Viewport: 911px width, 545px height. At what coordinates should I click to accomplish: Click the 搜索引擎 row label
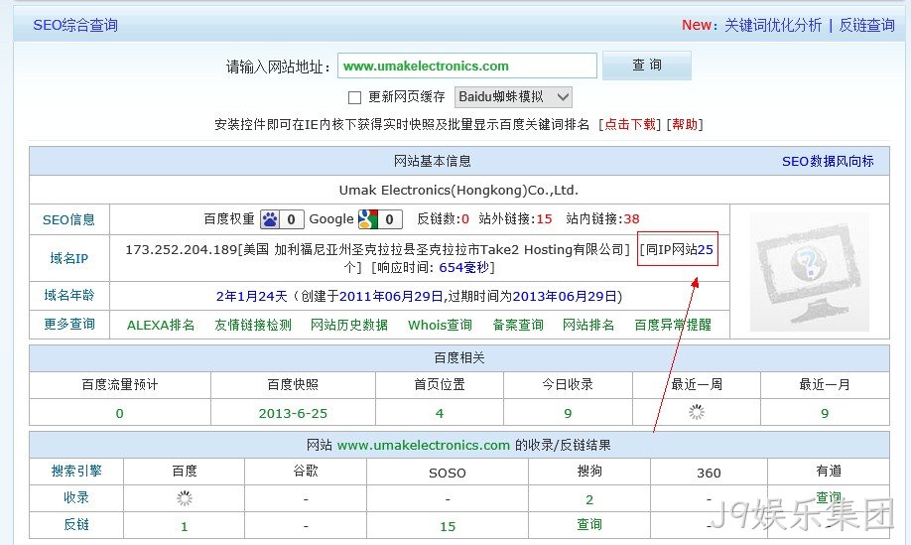(76, 472)
